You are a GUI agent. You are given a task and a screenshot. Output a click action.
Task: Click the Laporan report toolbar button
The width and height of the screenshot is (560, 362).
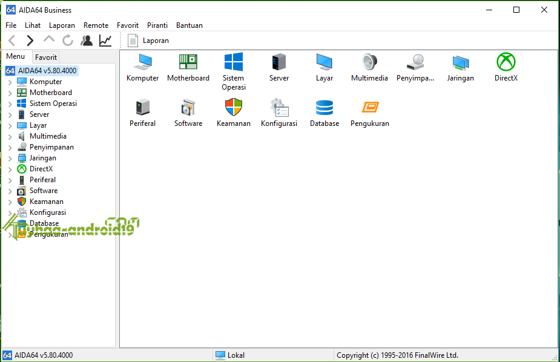pos(148,41)
